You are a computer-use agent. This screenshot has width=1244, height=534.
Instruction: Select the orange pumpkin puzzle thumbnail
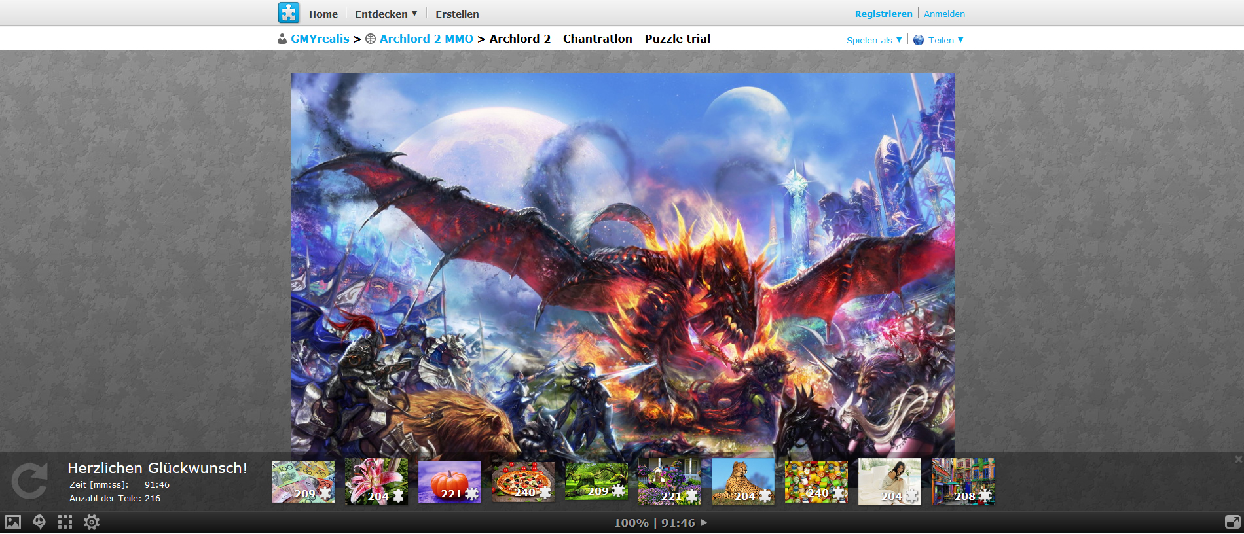[449, 482]
